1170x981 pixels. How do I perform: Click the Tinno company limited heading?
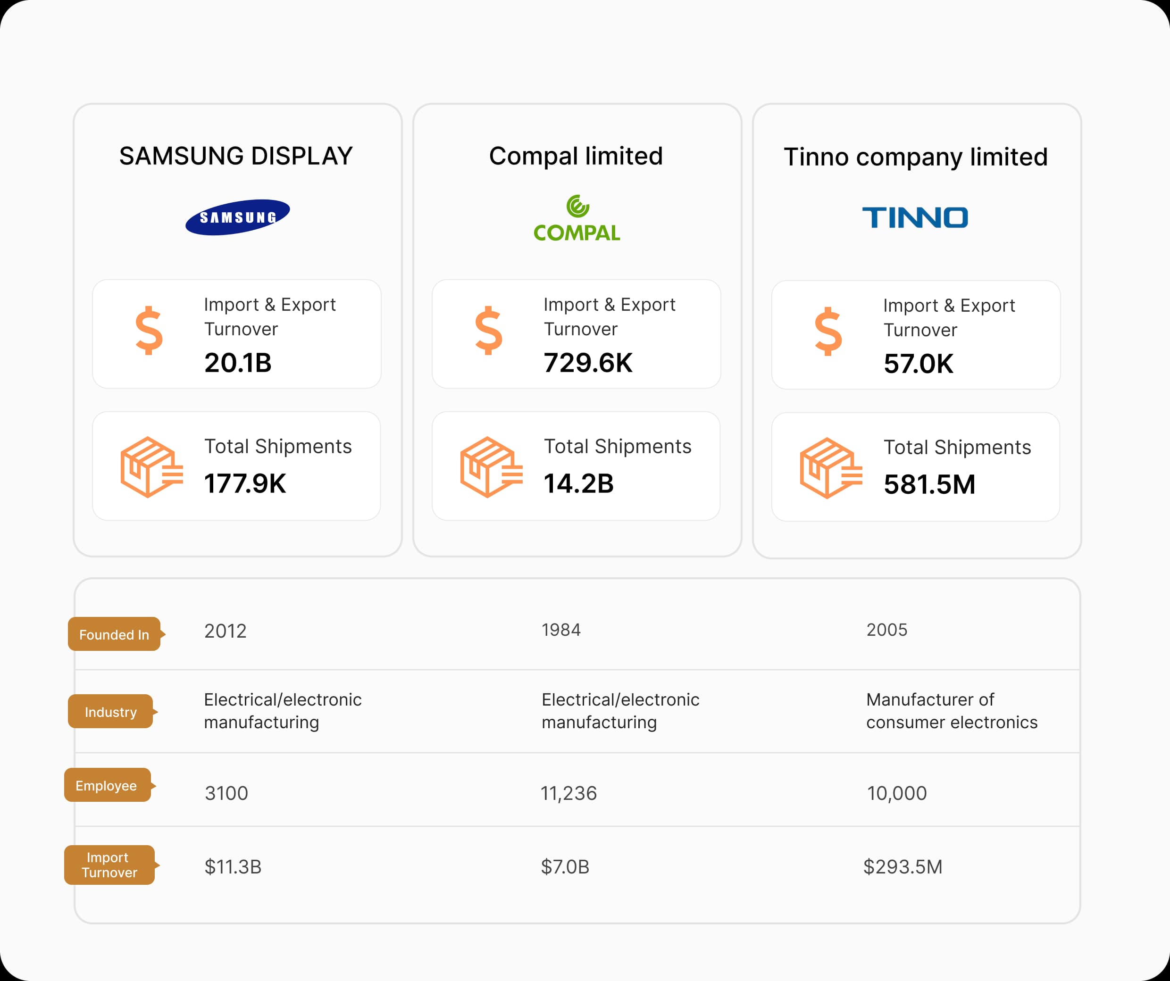click(x=916, y=157)
